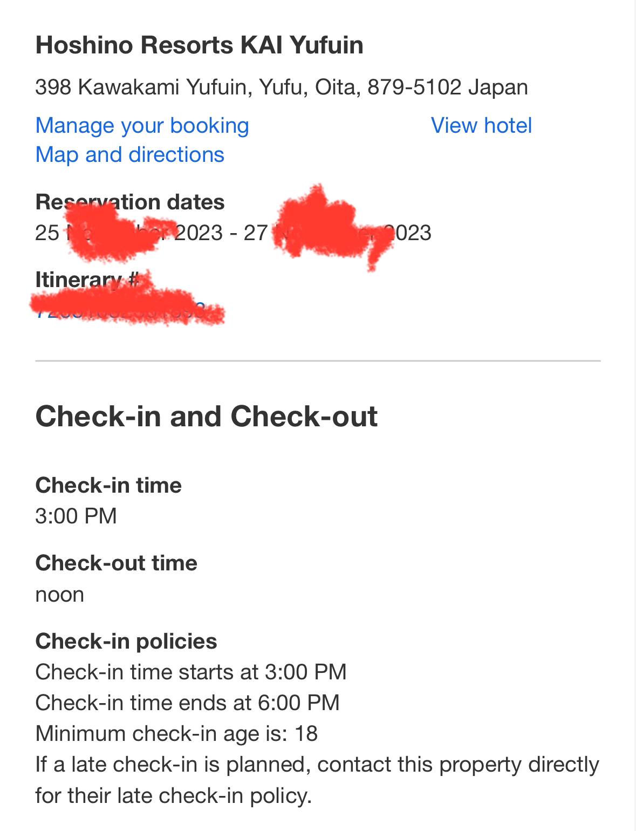Open Map and directions link
The width and height of the screenshot is (636, 831).
(x=129, y=154)
